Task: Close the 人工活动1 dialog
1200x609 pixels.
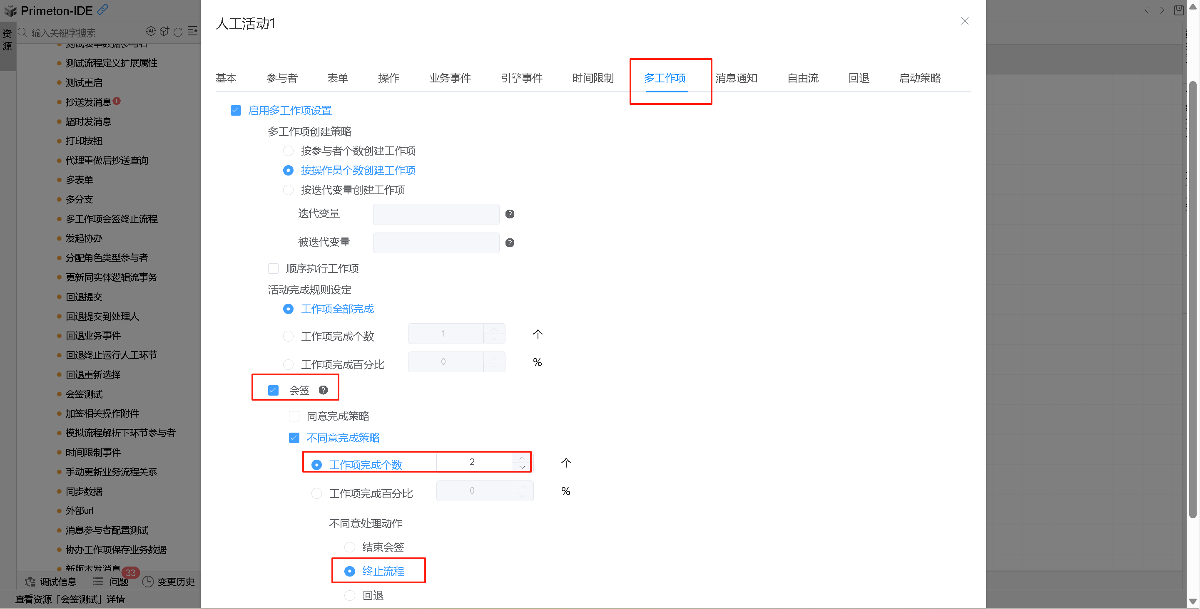Action: pos(965,21)
